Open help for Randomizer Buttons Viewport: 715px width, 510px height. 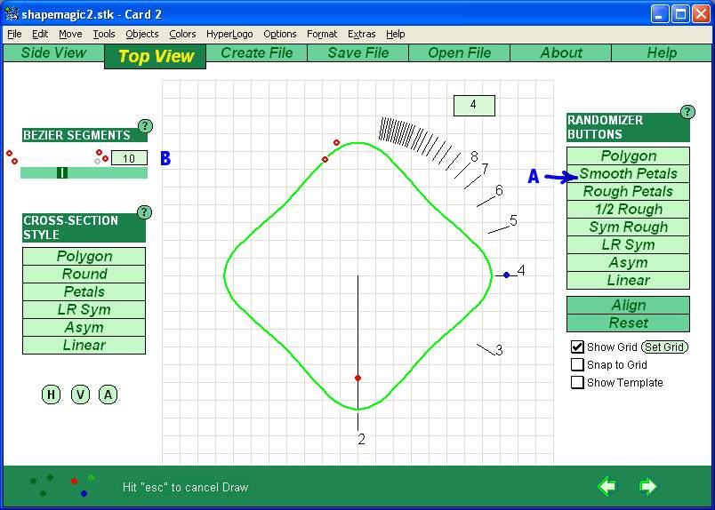tap(687, 112)
